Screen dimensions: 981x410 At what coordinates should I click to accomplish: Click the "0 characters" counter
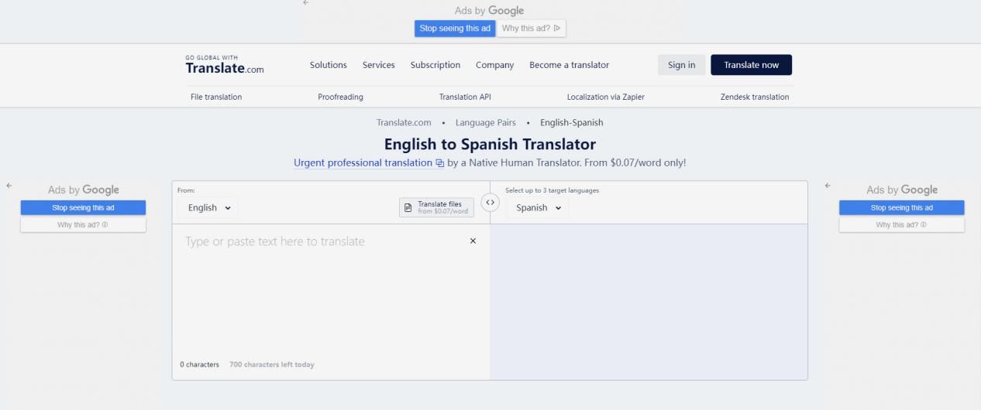coord(200,364)
